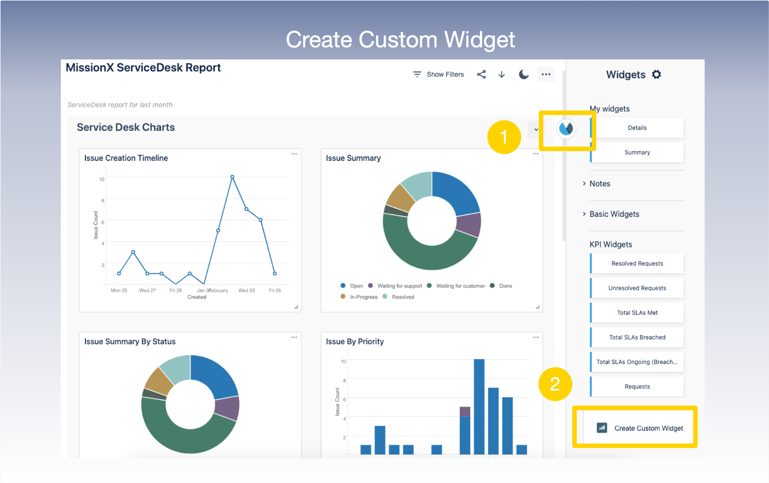
Task: Open Issue Summary chart options menu
Action: 536,154
